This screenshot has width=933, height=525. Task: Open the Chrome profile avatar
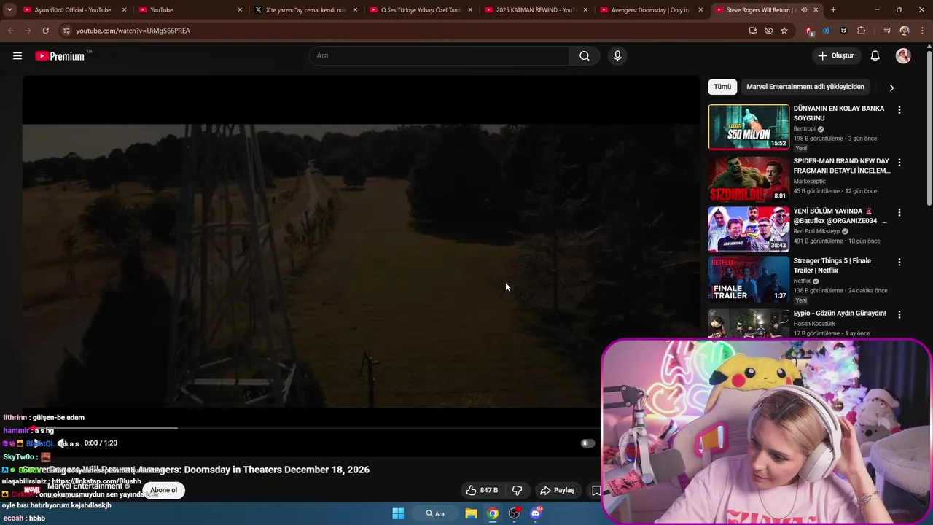[905, 31]
